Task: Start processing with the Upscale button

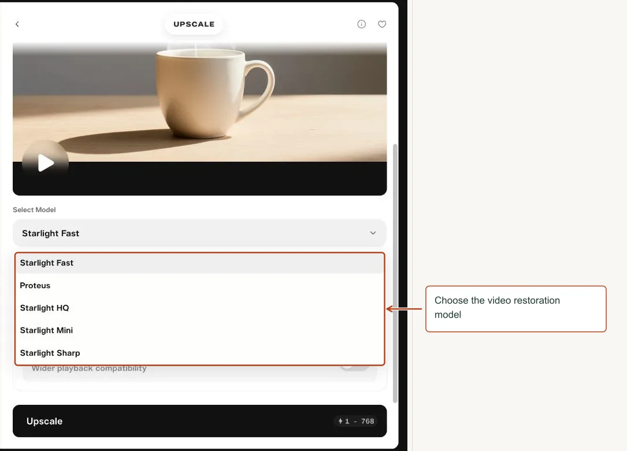Action: coord(199,421)
